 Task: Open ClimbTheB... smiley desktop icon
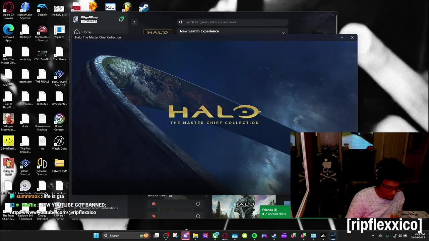pos(8,143)
